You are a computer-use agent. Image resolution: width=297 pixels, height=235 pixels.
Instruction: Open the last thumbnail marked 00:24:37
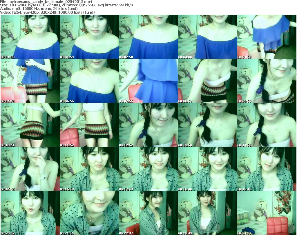point(267,213)
